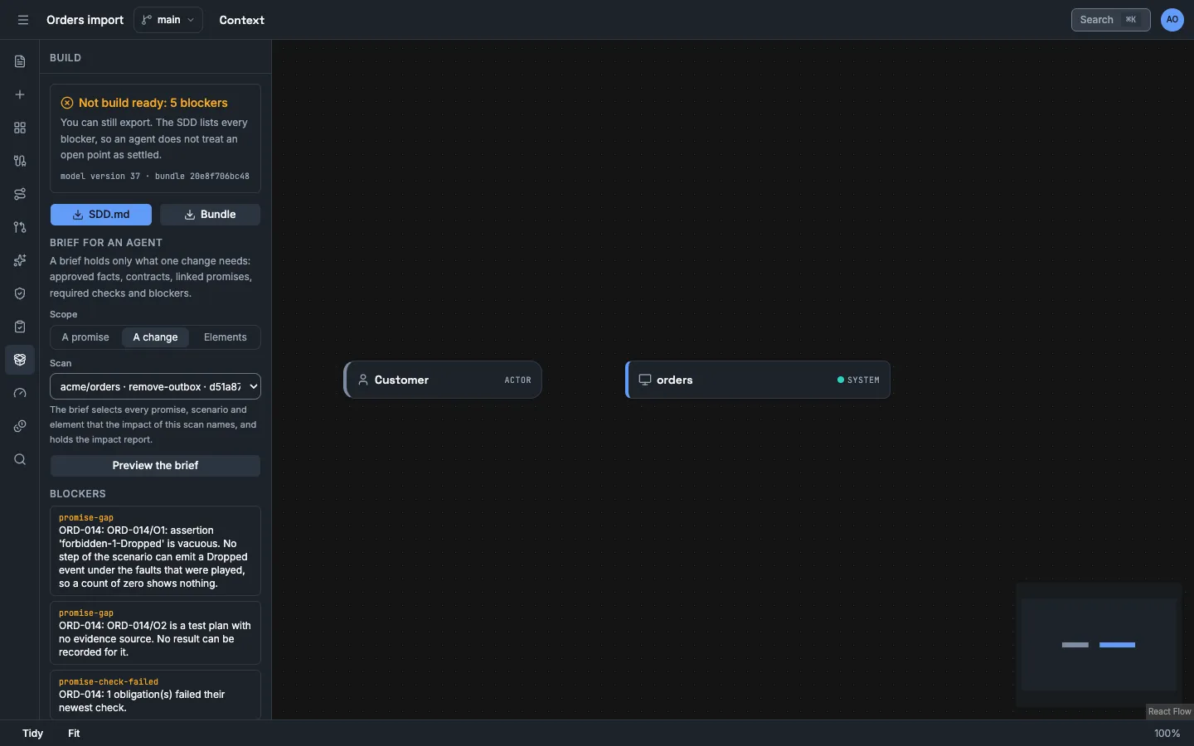Open the hamburger menu in the top bar
The height and width of the screenshot is (746, 1194).
(x=23, y=20)
